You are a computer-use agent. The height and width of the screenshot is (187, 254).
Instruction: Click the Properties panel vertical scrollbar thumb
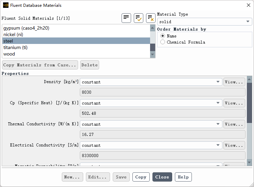[250, 102]
